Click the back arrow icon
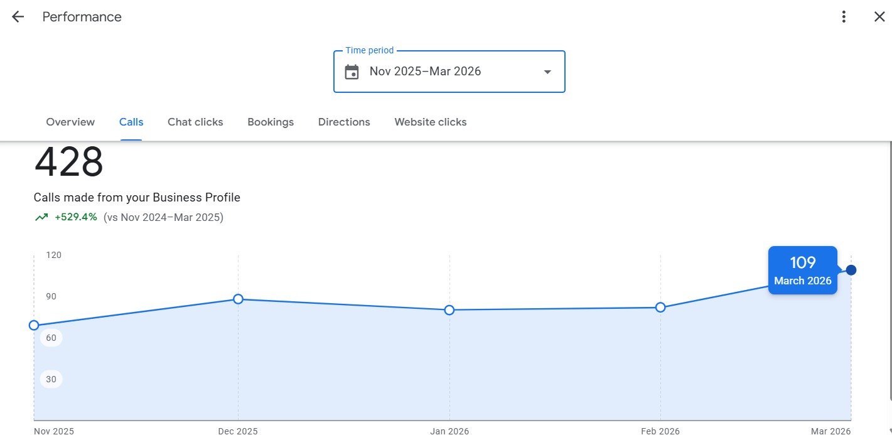Image resolution: width=892 pixels, height=435 pixels. [x=18, y=17]
